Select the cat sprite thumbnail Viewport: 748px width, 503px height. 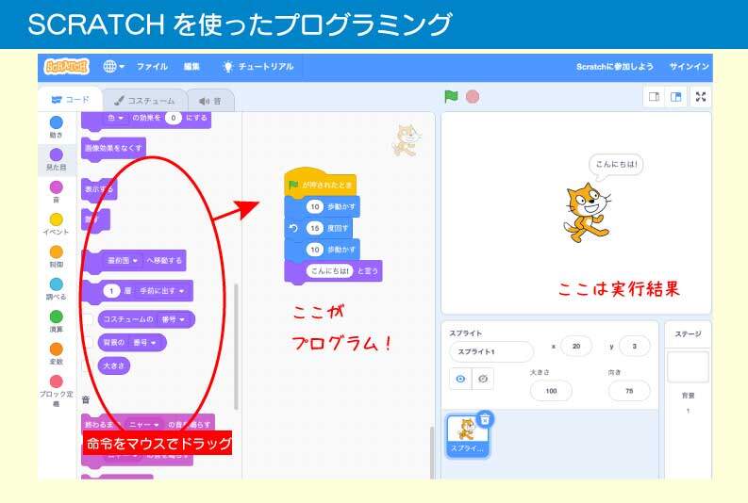468,435
